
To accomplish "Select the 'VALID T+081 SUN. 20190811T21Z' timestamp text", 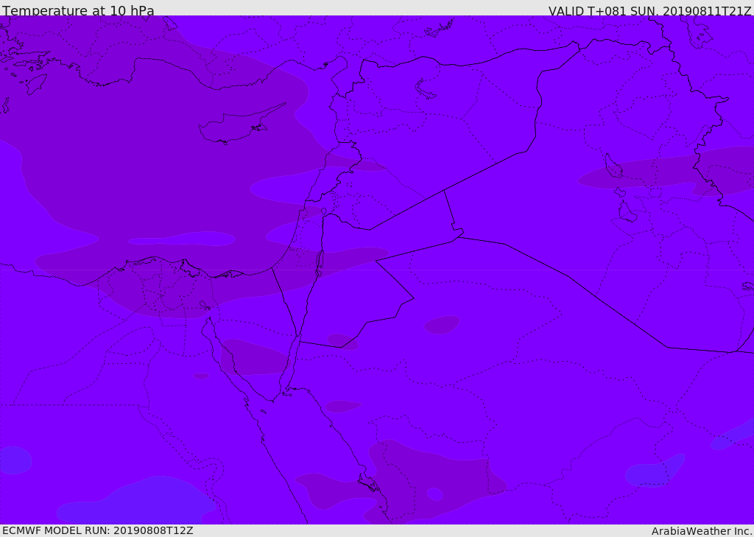I will [x=649, y=11].
